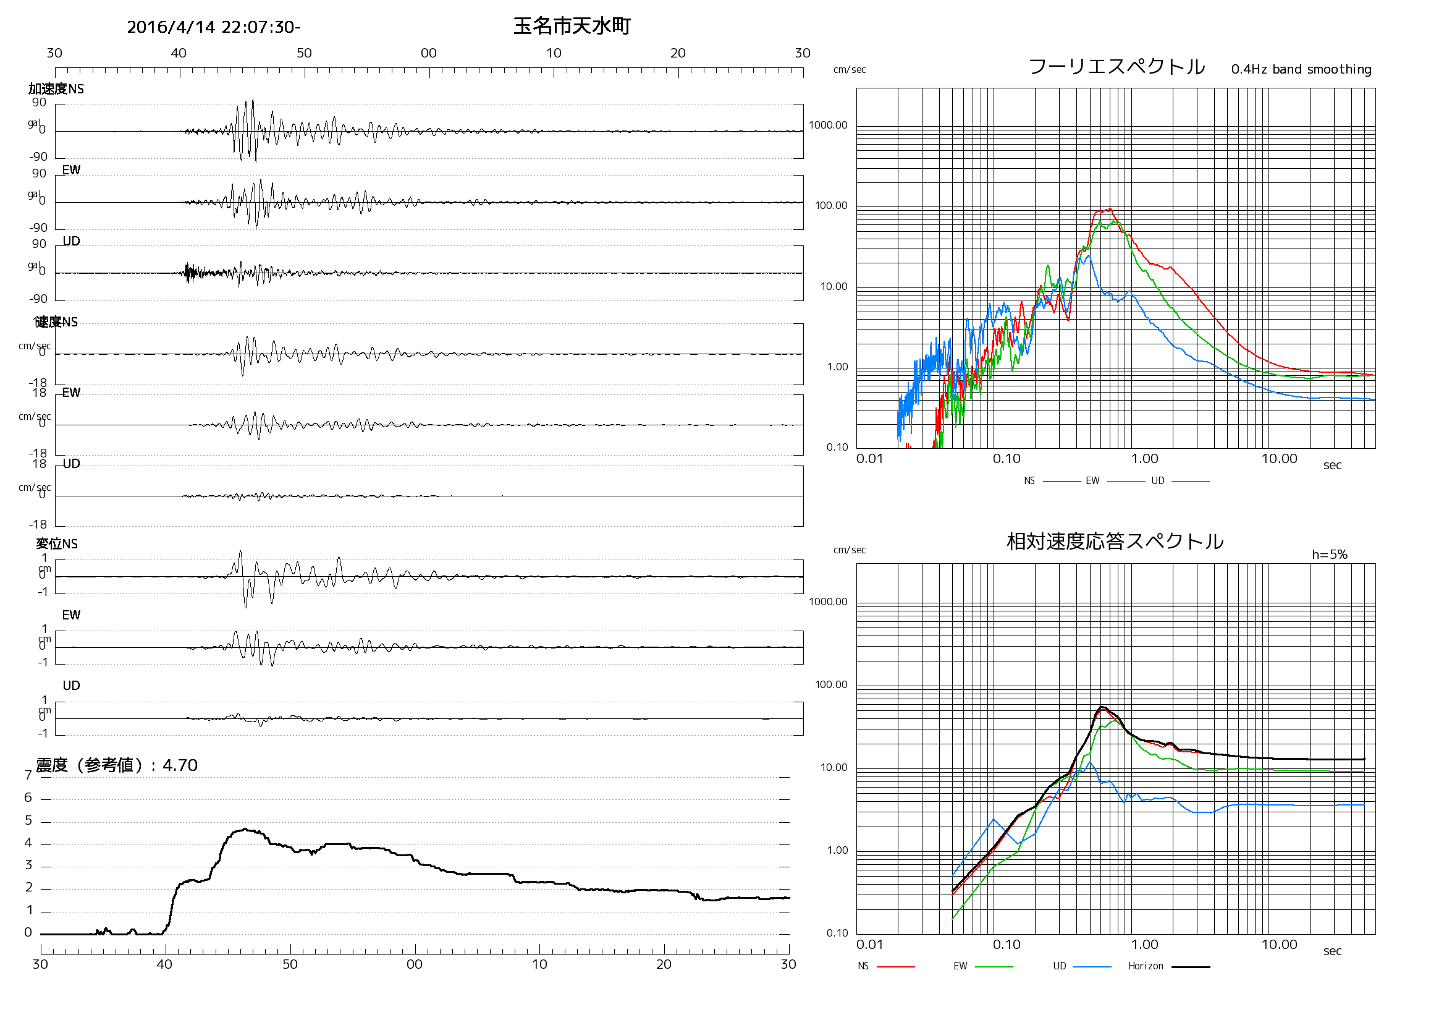Click the 震度（参考値）: 4.70 label
This screenshot has height=1012, width=1431.
pyautogui.click(x=117, y=765)
